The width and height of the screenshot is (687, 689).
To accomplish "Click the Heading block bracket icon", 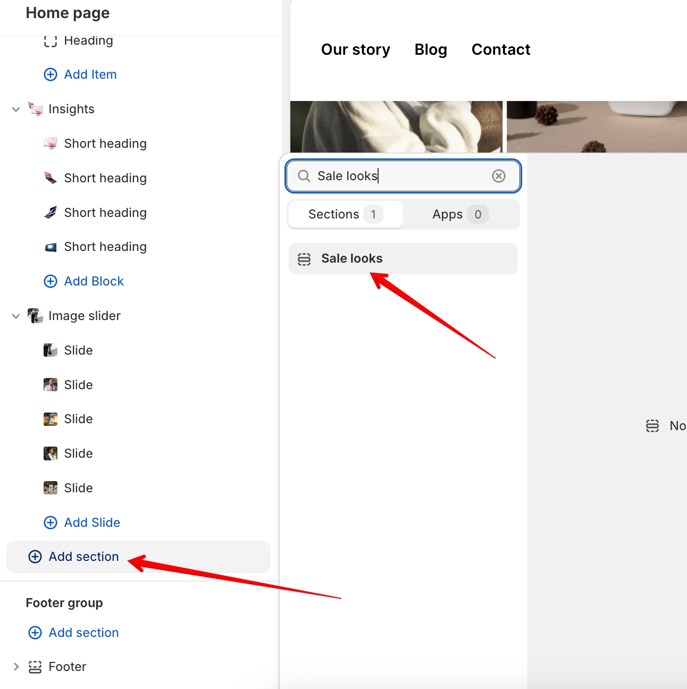I will coord(51,41).
